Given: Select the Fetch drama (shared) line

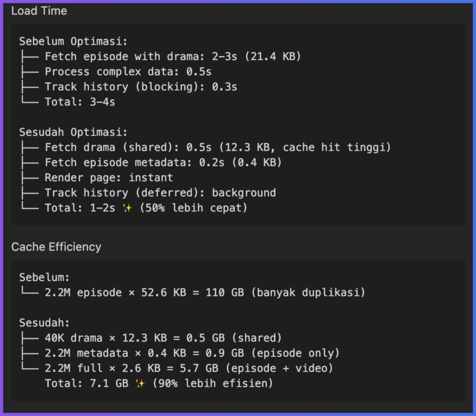Looking at the screenshot, I should [x=218, y=148].
